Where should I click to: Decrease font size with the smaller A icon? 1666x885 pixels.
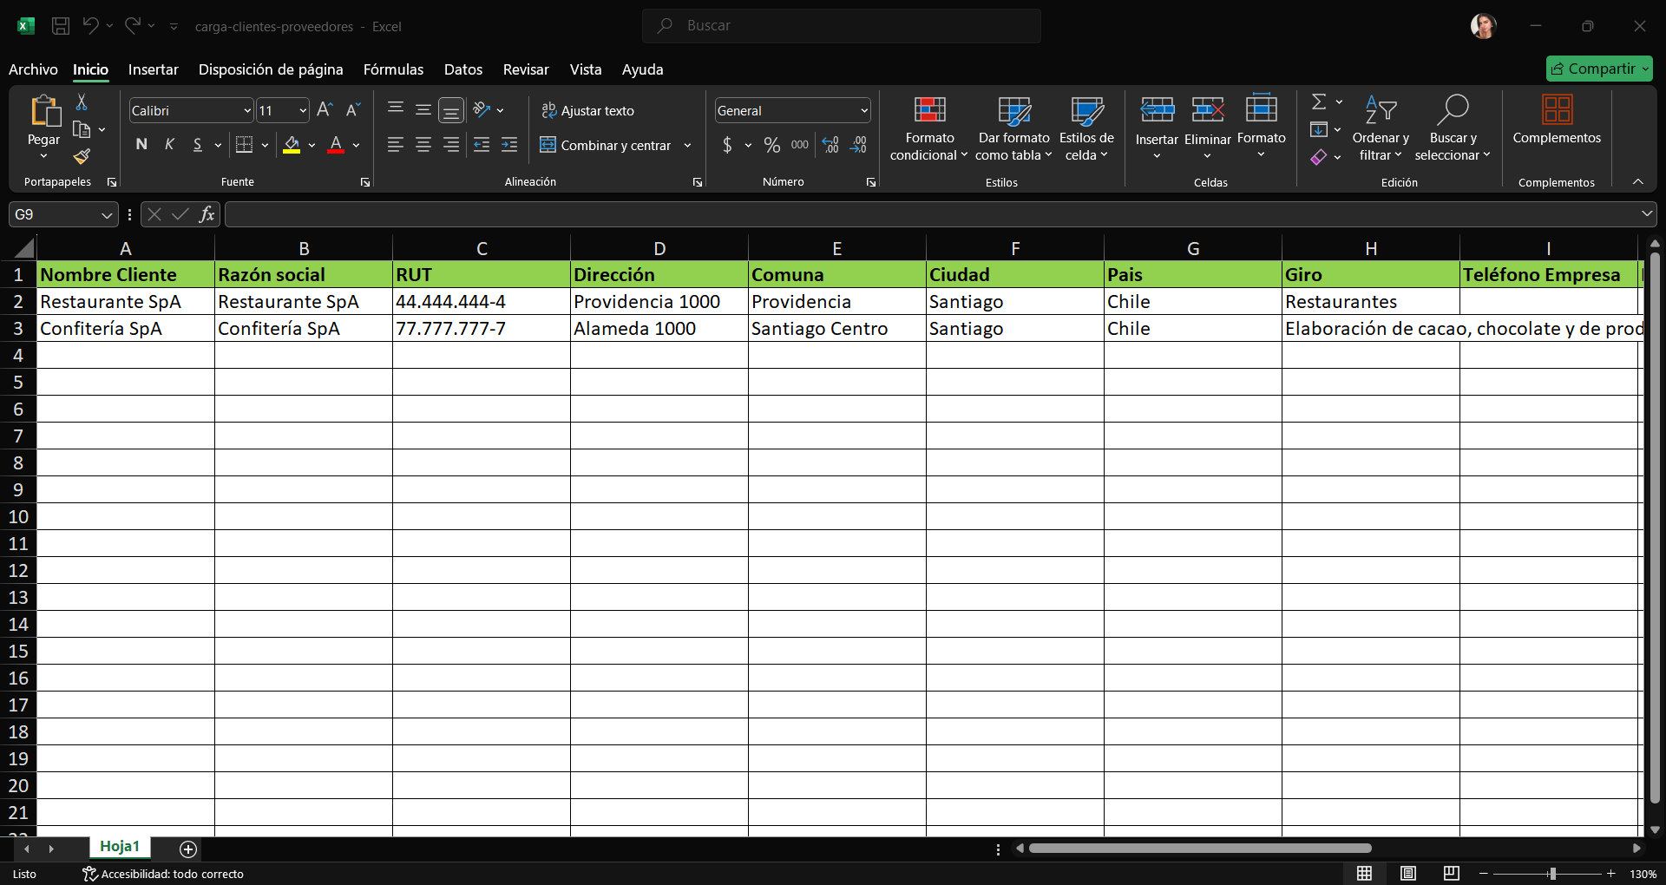point(352,110)
